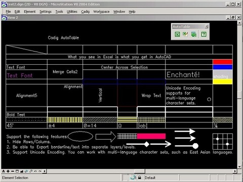243x182 pixels.
Task: Select the Pan View icon
Action: pos(31,171)
